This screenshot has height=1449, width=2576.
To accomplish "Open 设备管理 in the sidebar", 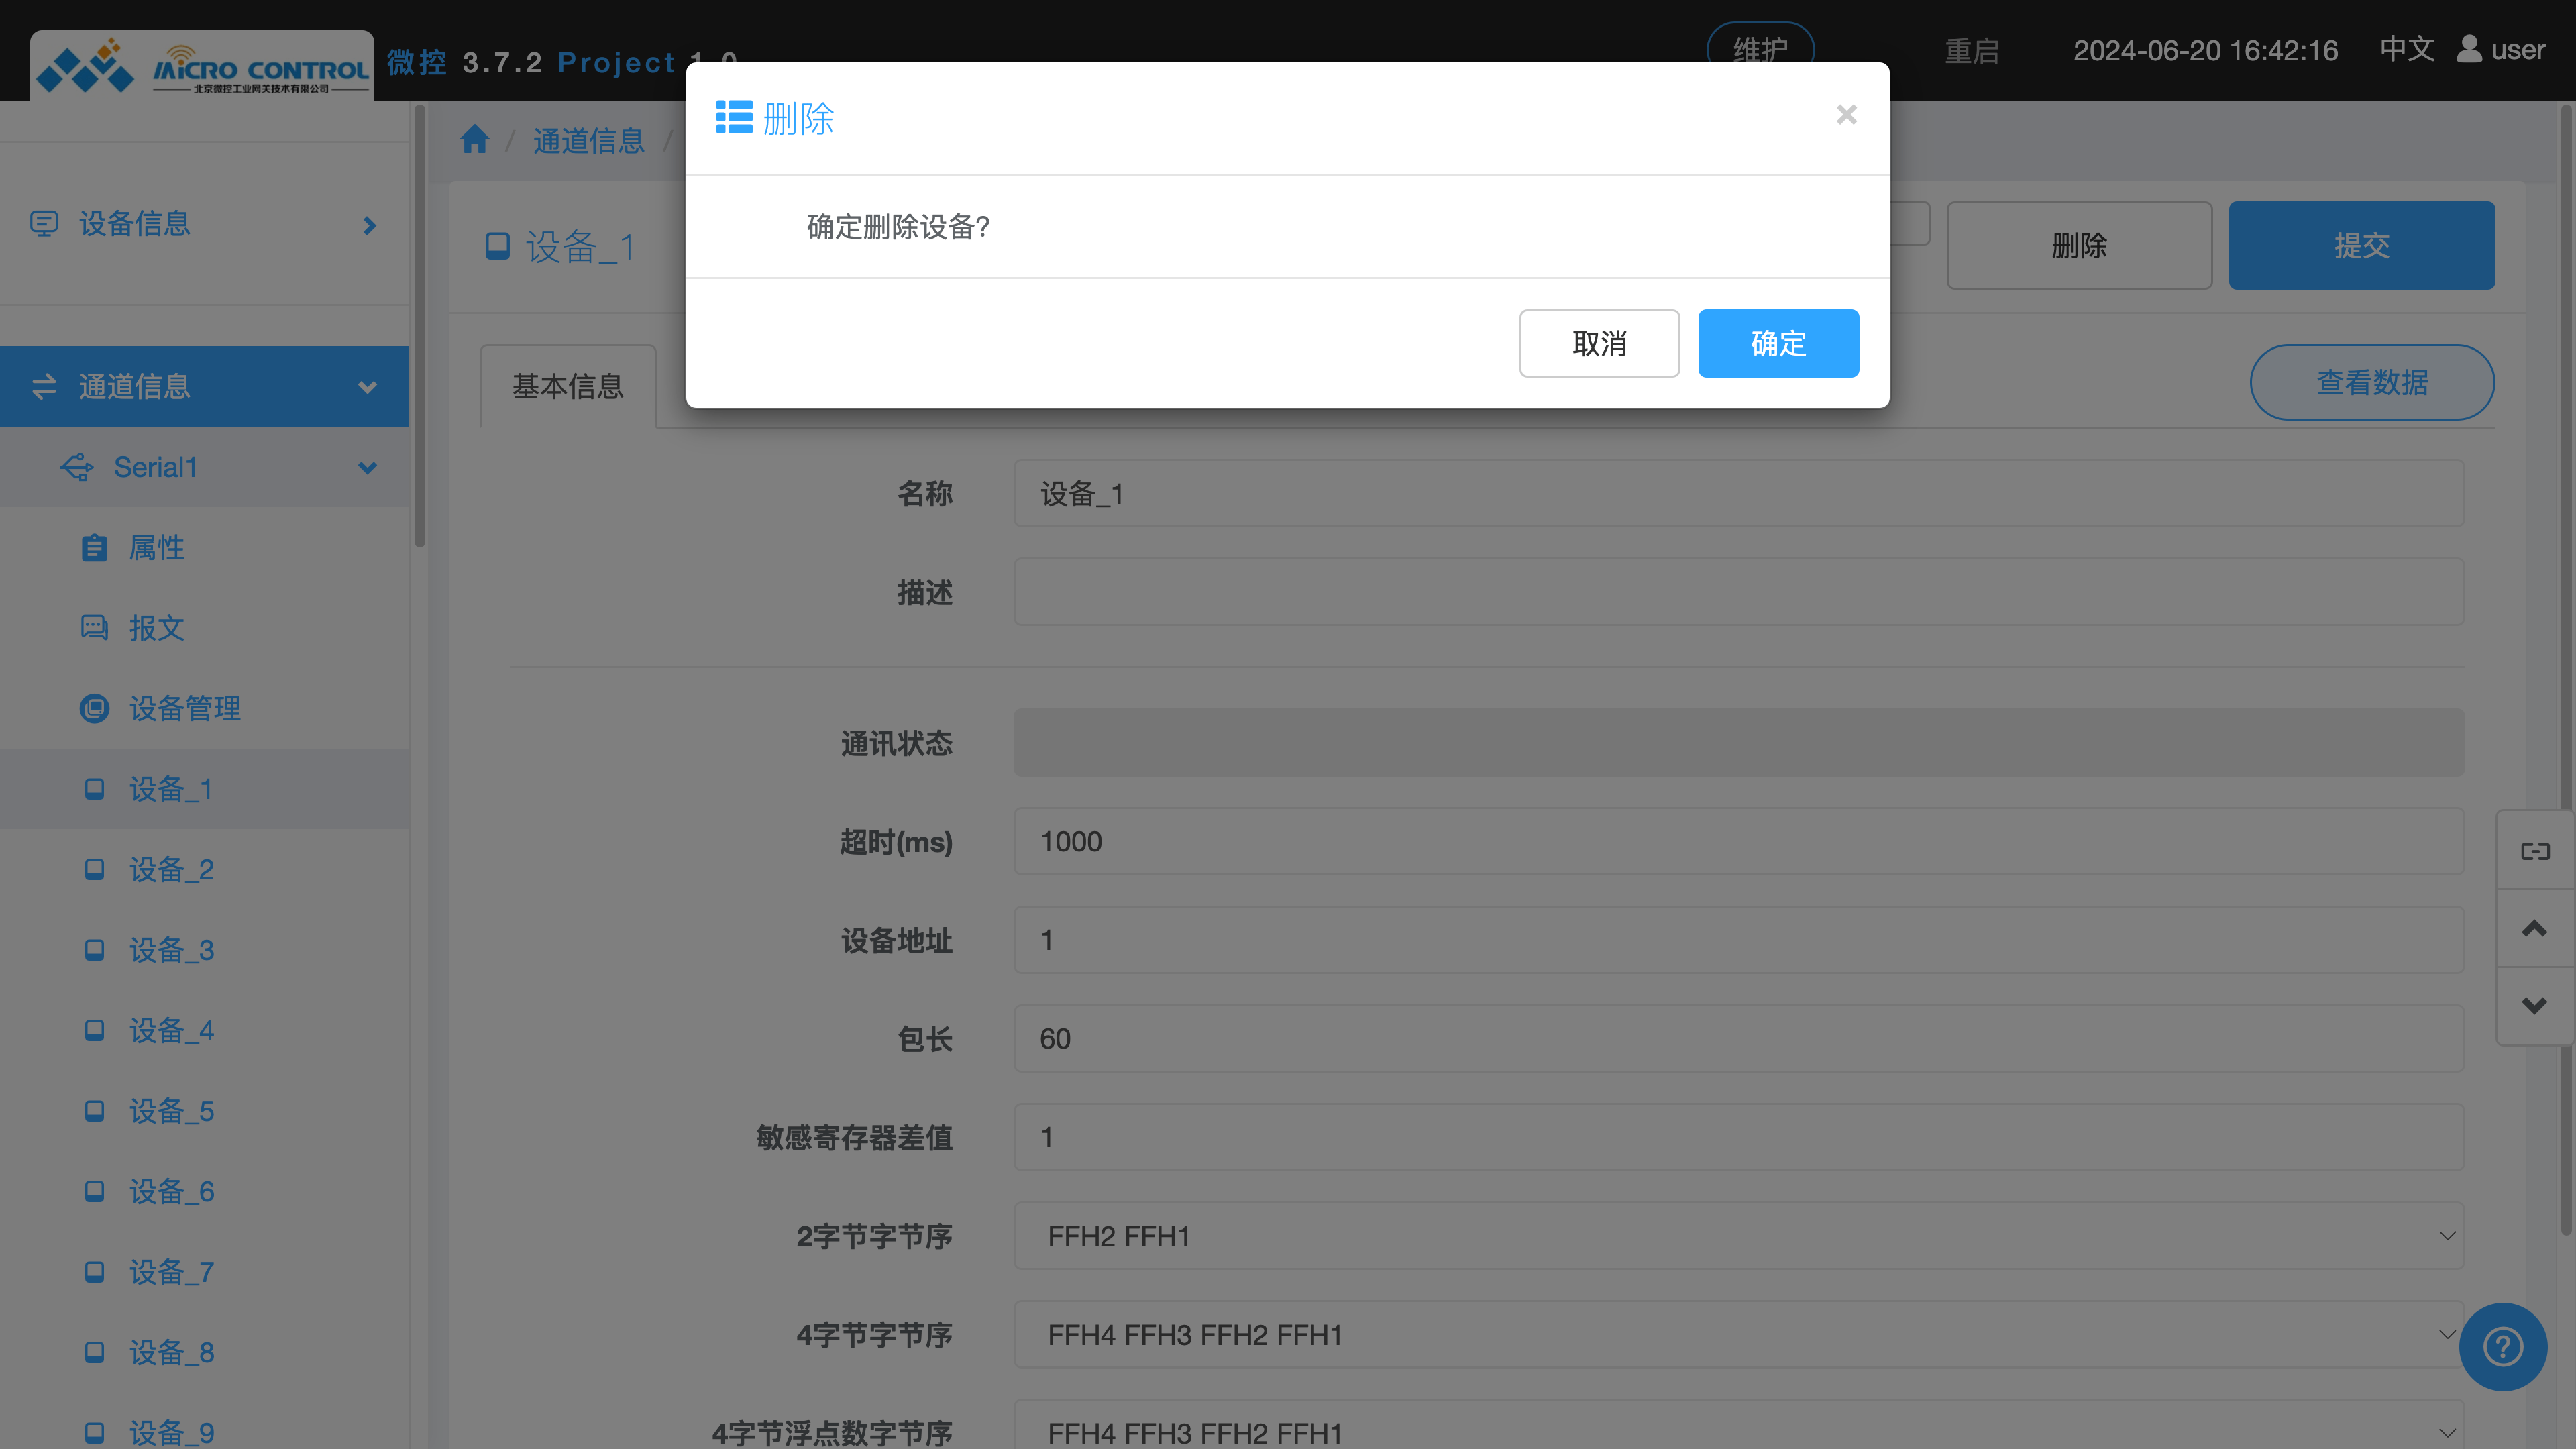I will pyautogui.click(x=184, y=708).
